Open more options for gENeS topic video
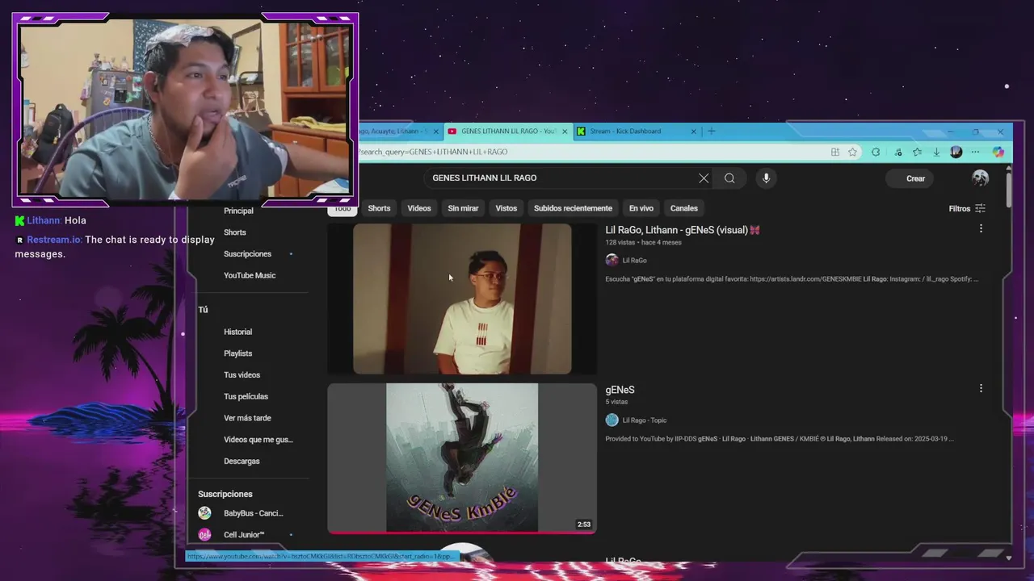Screen dimensions: 1034x581 point(981,389)
